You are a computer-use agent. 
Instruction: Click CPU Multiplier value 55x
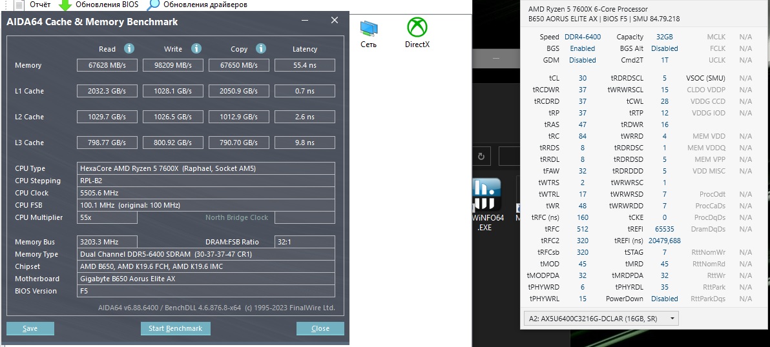(x=107, y=217)
